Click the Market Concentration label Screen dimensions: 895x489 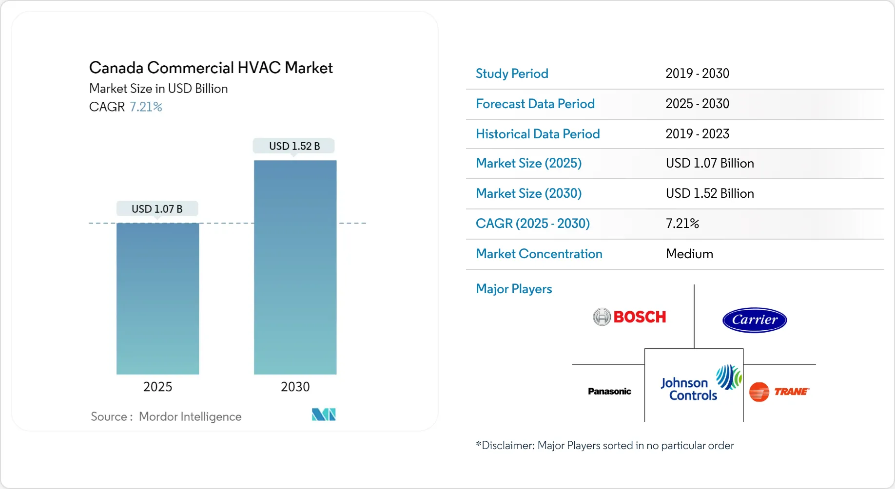(539, 254)
